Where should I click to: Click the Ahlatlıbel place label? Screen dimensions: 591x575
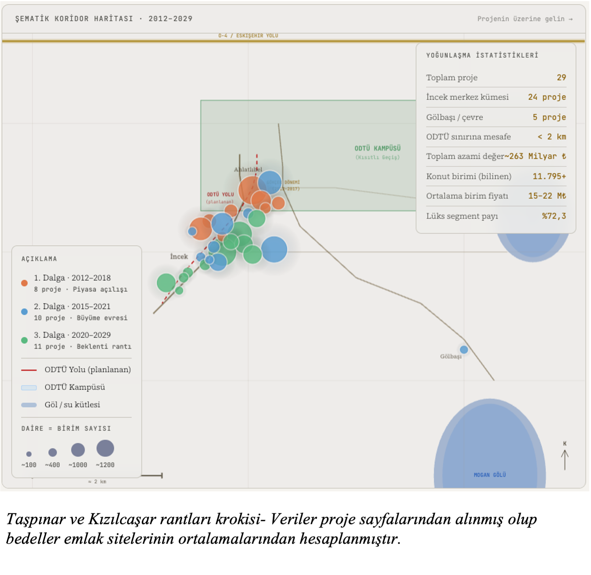tap(248, 169)
